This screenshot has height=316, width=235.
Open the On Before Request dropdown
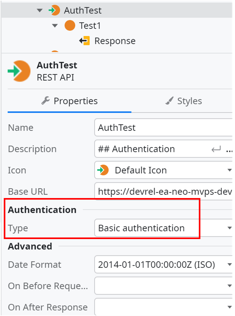[230, 286]
